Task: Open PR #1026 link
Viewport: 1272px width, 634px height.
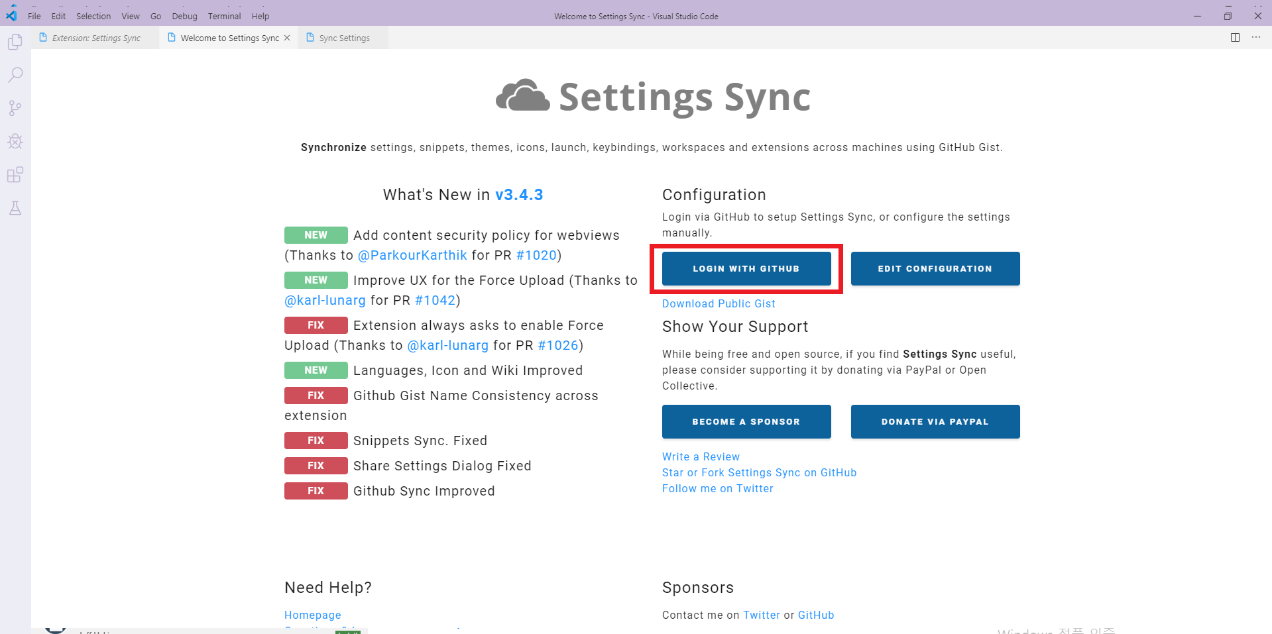Action: pos(558,345)
